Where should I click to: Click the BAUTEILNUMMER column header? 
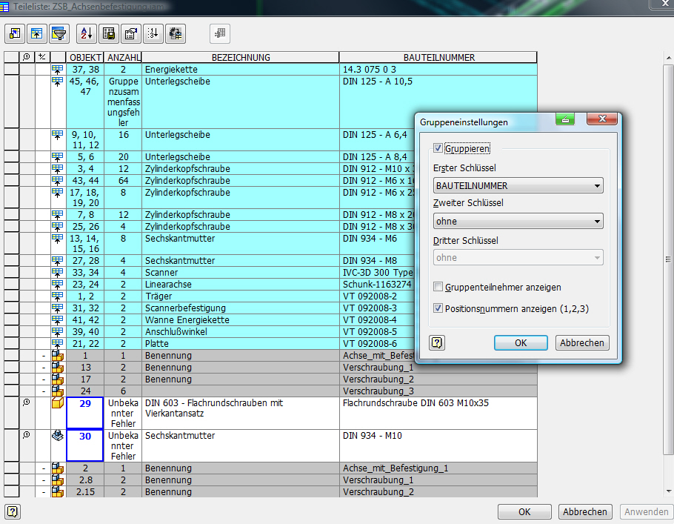[438, 57]
